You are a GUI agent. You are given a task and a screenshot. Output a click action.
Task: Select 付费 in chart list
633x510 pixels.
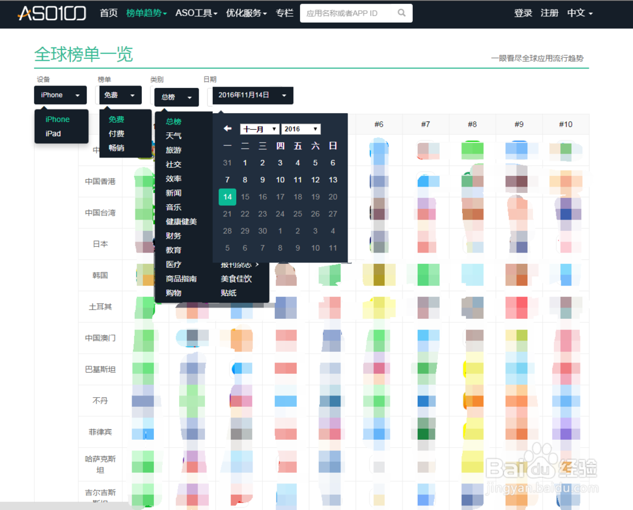click(x=116, y=134)
